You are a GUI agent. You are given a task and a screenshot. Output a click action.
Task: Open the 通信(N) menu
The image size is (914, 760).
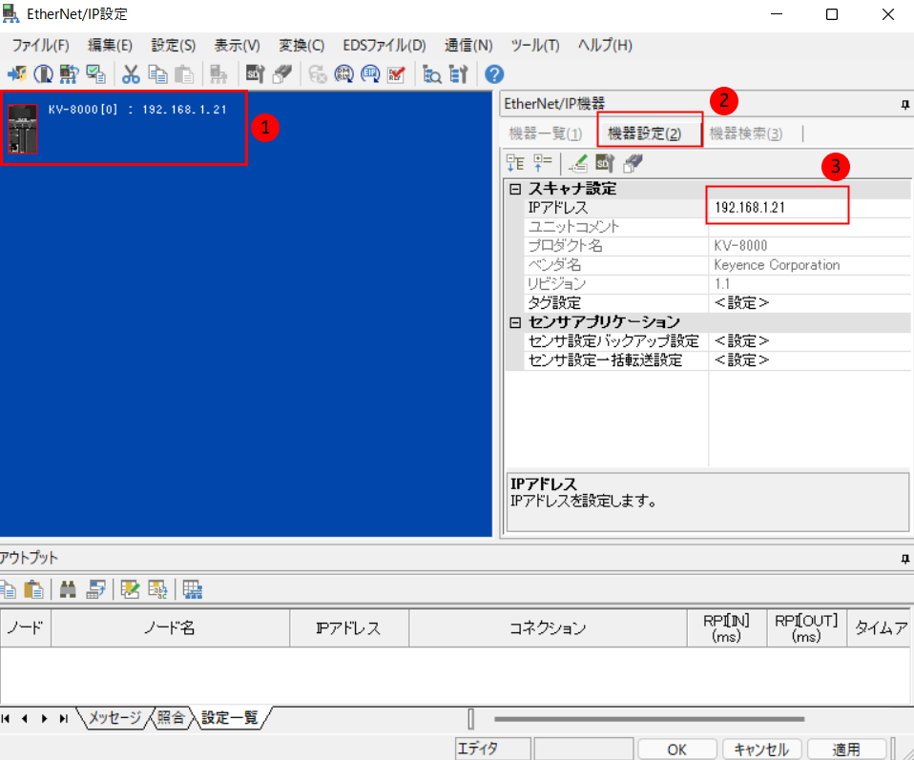468,45
